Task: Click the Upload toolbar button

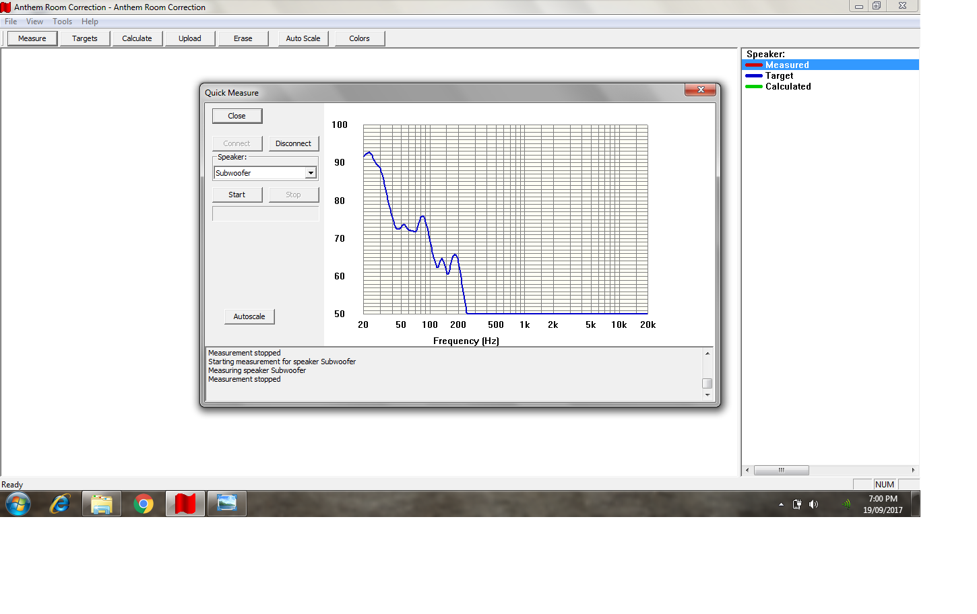Action: coord(190,38)
